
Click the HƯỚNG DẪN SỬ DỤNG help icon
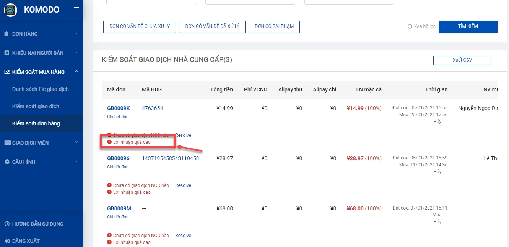click(x=7, y=224)
